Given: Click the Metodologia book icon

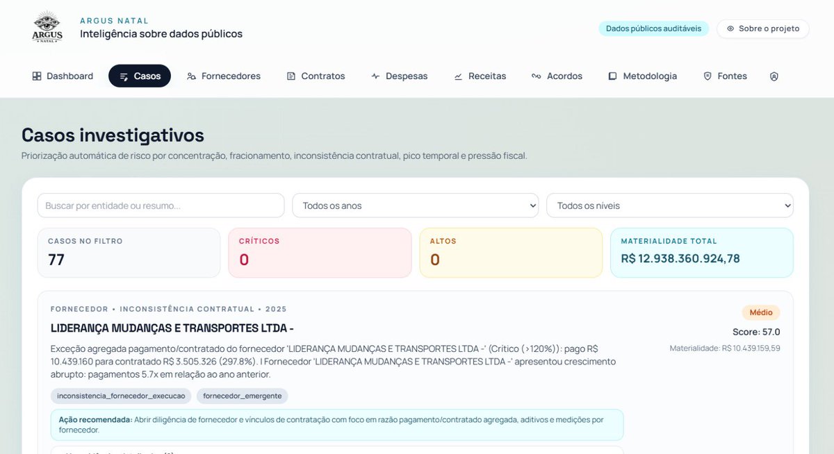Looking at the screenshot, I should (x=612, y=76).
